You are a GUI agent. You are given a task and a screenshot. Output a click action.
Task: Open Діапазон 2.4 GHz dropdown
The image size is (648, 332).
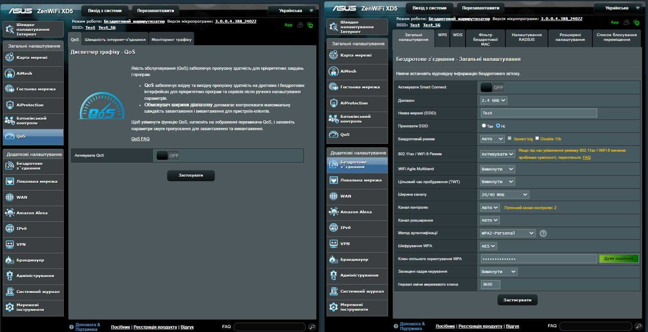click(x=493, y=101)
